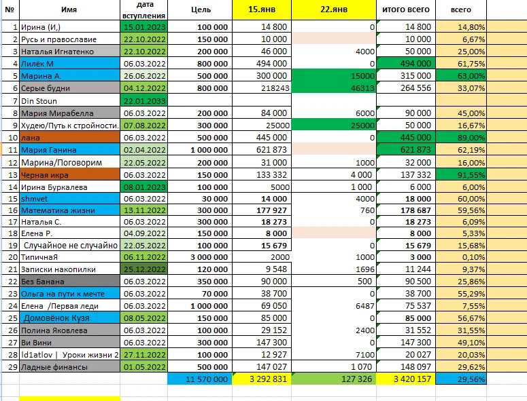Select the date cell '25.12.2022'
The width and height of the screenshot is (527, 401).
(x=144, y=269)
